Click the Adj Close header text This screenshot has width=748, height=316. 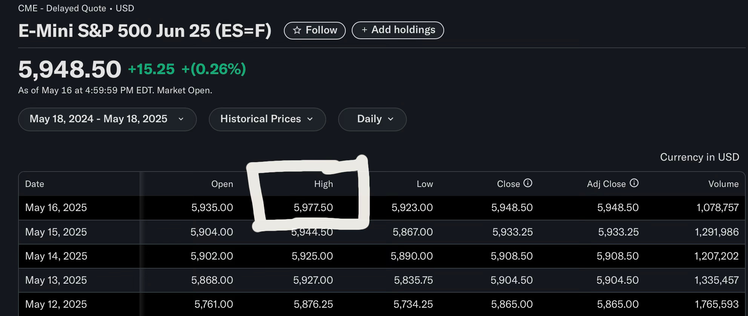pyautogui.click(x=606, y=184)
